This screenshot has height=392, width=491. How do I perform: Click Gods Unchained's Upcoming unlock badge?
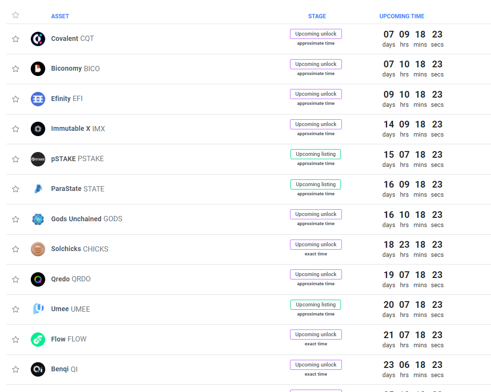[315, 214]
